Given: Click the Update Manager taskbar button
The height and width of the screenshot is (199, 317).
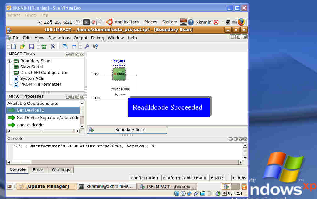Looking at the screenshot, I should (x=47, y=186).
